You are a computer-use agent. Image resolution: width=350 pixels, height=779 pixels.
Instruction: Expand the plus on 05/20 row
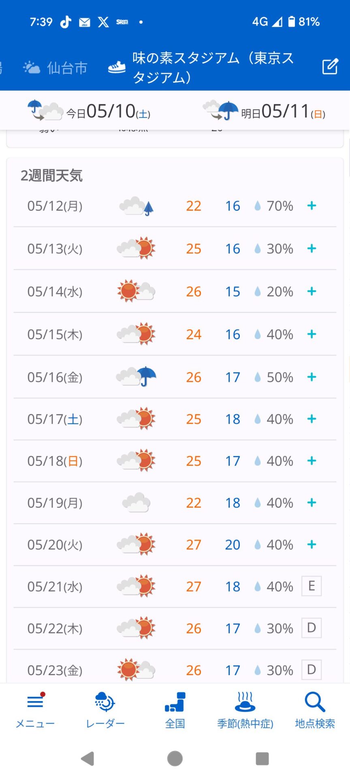click(312, 544)
